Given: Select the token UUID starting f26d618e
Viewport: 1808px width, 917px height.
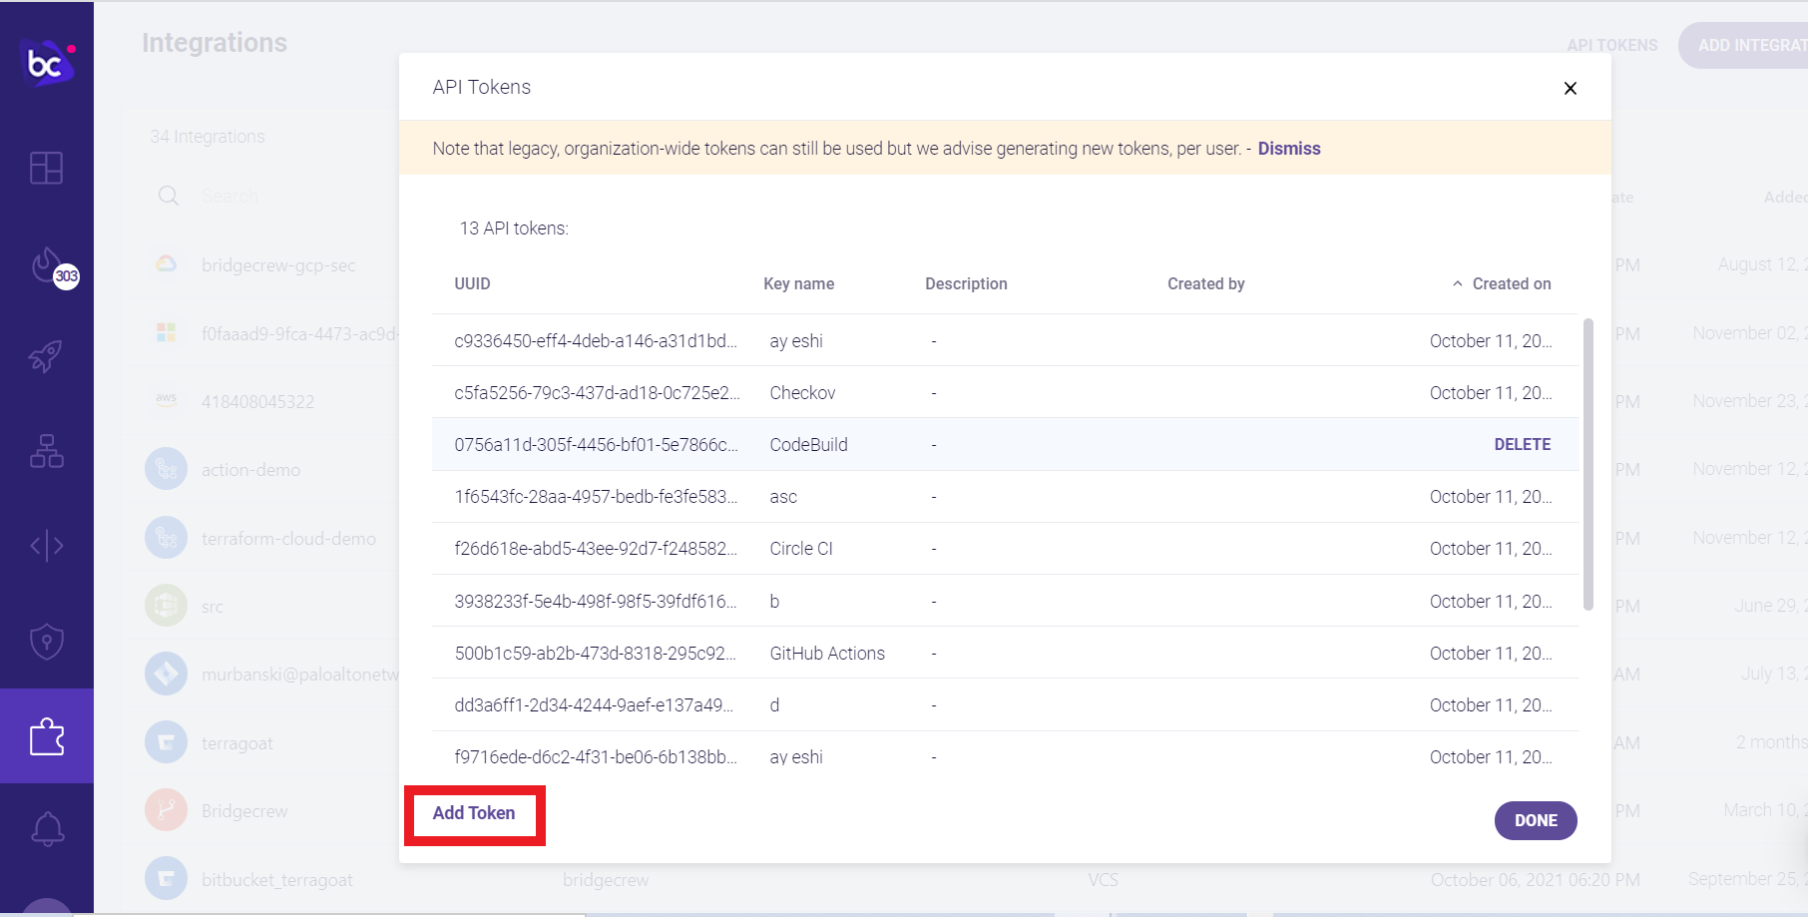Looking at the screenshot, I should pyautogui.click(x=596, y=549).
